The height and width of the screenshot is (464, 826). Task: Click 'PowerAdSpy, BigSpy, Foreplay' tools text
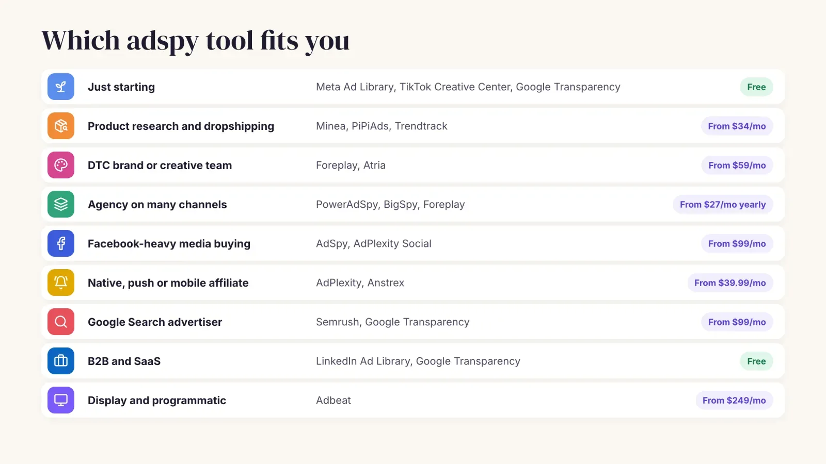click(x=390, y=205)
